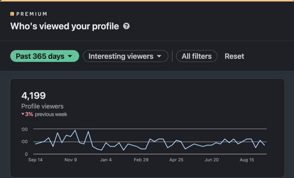Click the Profile viewers label
The width and height of the screenshot is (294, 178).
pyautogui.click(x=42, y=106)
